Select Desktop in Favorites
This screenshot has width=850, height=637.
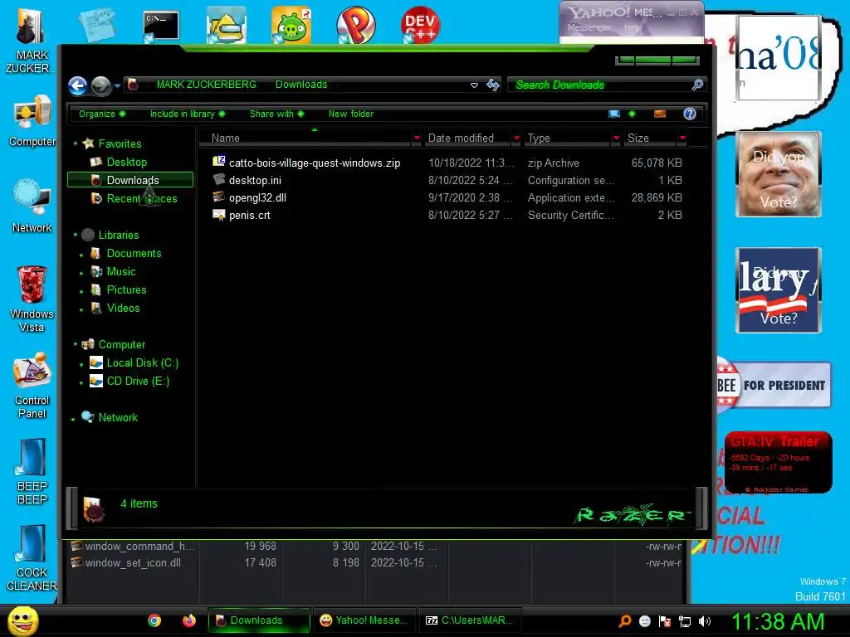(127, 162)
